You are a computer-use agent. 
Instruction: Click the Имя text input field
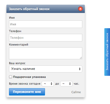45,24
